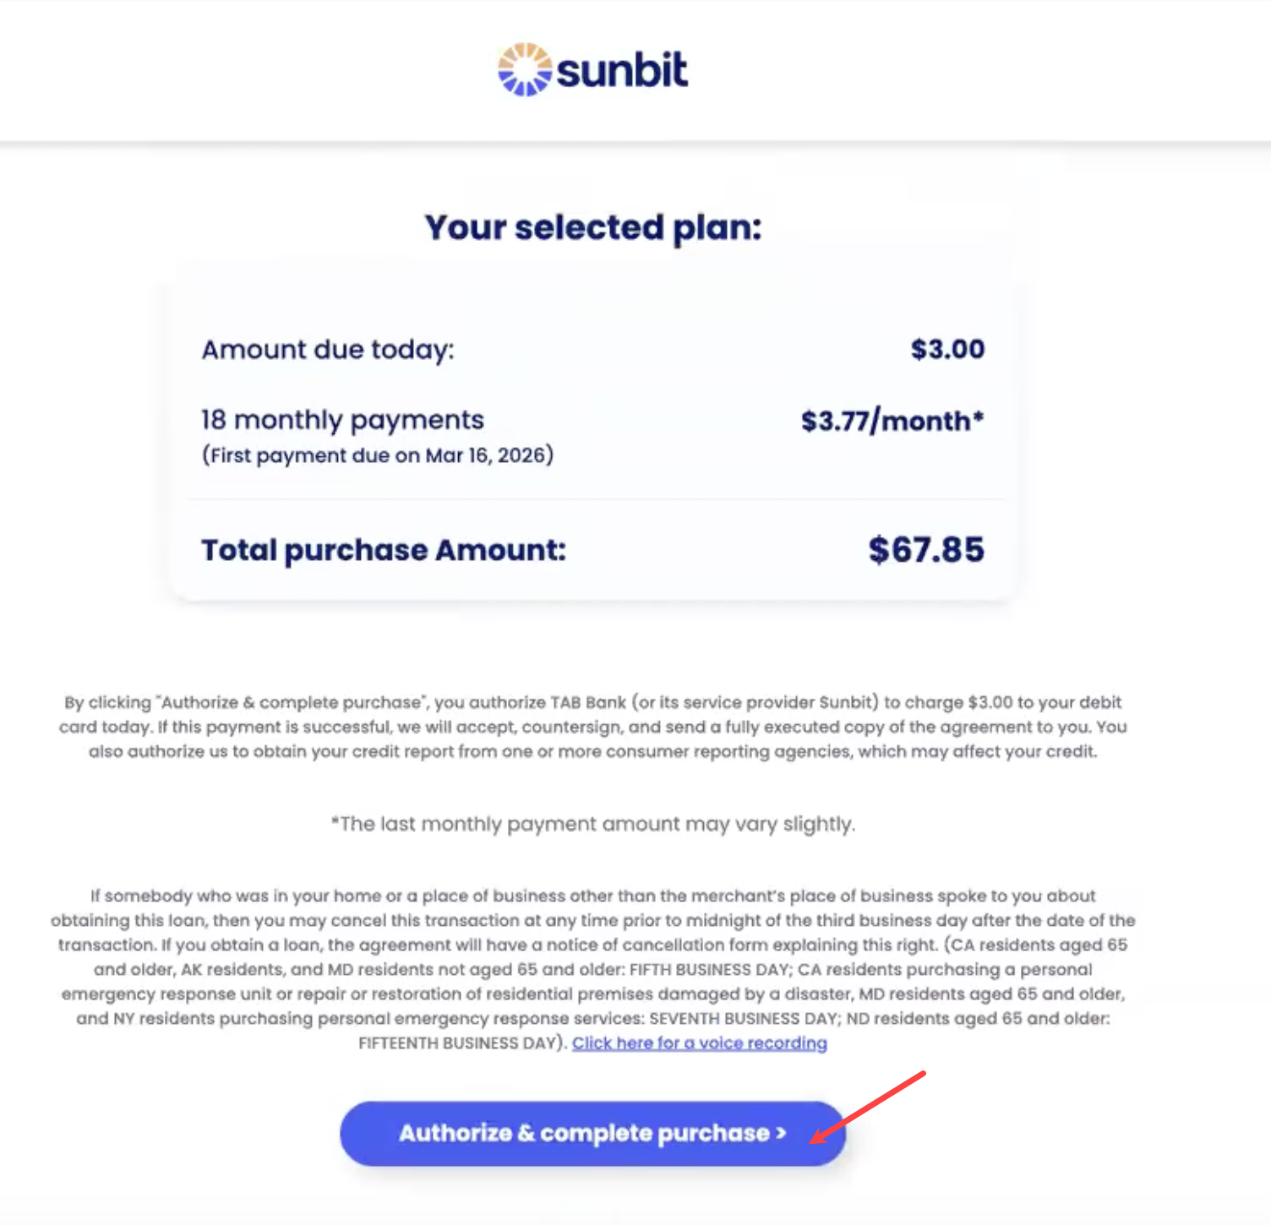
Task: Click the "18 monthly payments" text
Action: [x=342, y=420]
